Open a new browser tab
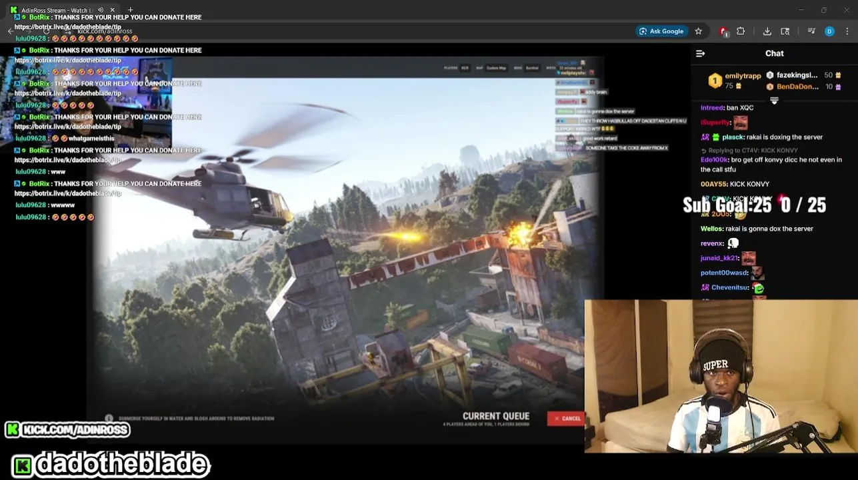 (x=130, y=10)
